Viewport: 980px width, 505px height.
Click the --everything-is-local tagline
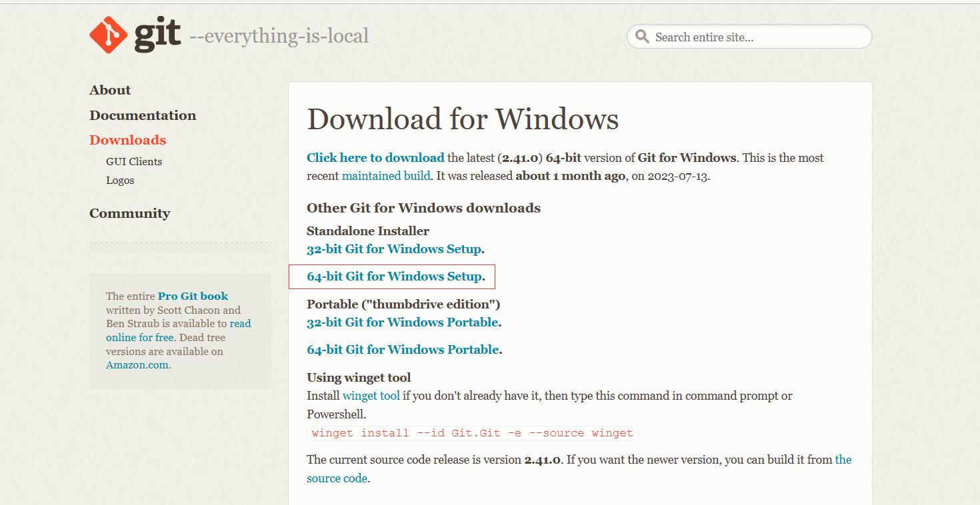tap(279, 36)
